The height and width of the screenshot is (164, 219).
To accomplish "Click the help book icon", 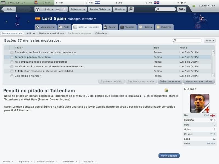I will click(x=131, y=9).
